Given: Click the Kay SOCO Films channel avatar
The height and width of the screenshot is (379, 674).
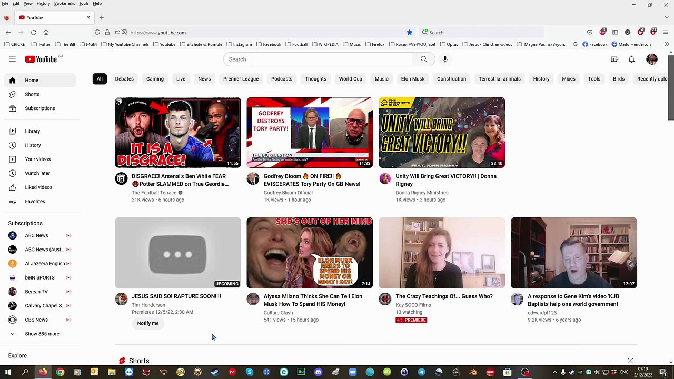Looking at the screenshot, I should (x=385, y=299).
